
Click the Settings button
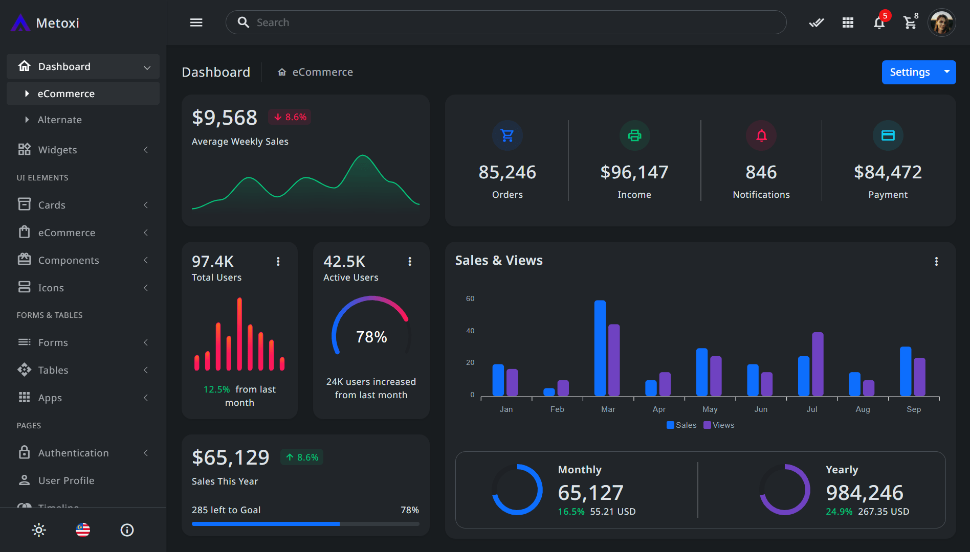tap(909, 72)
